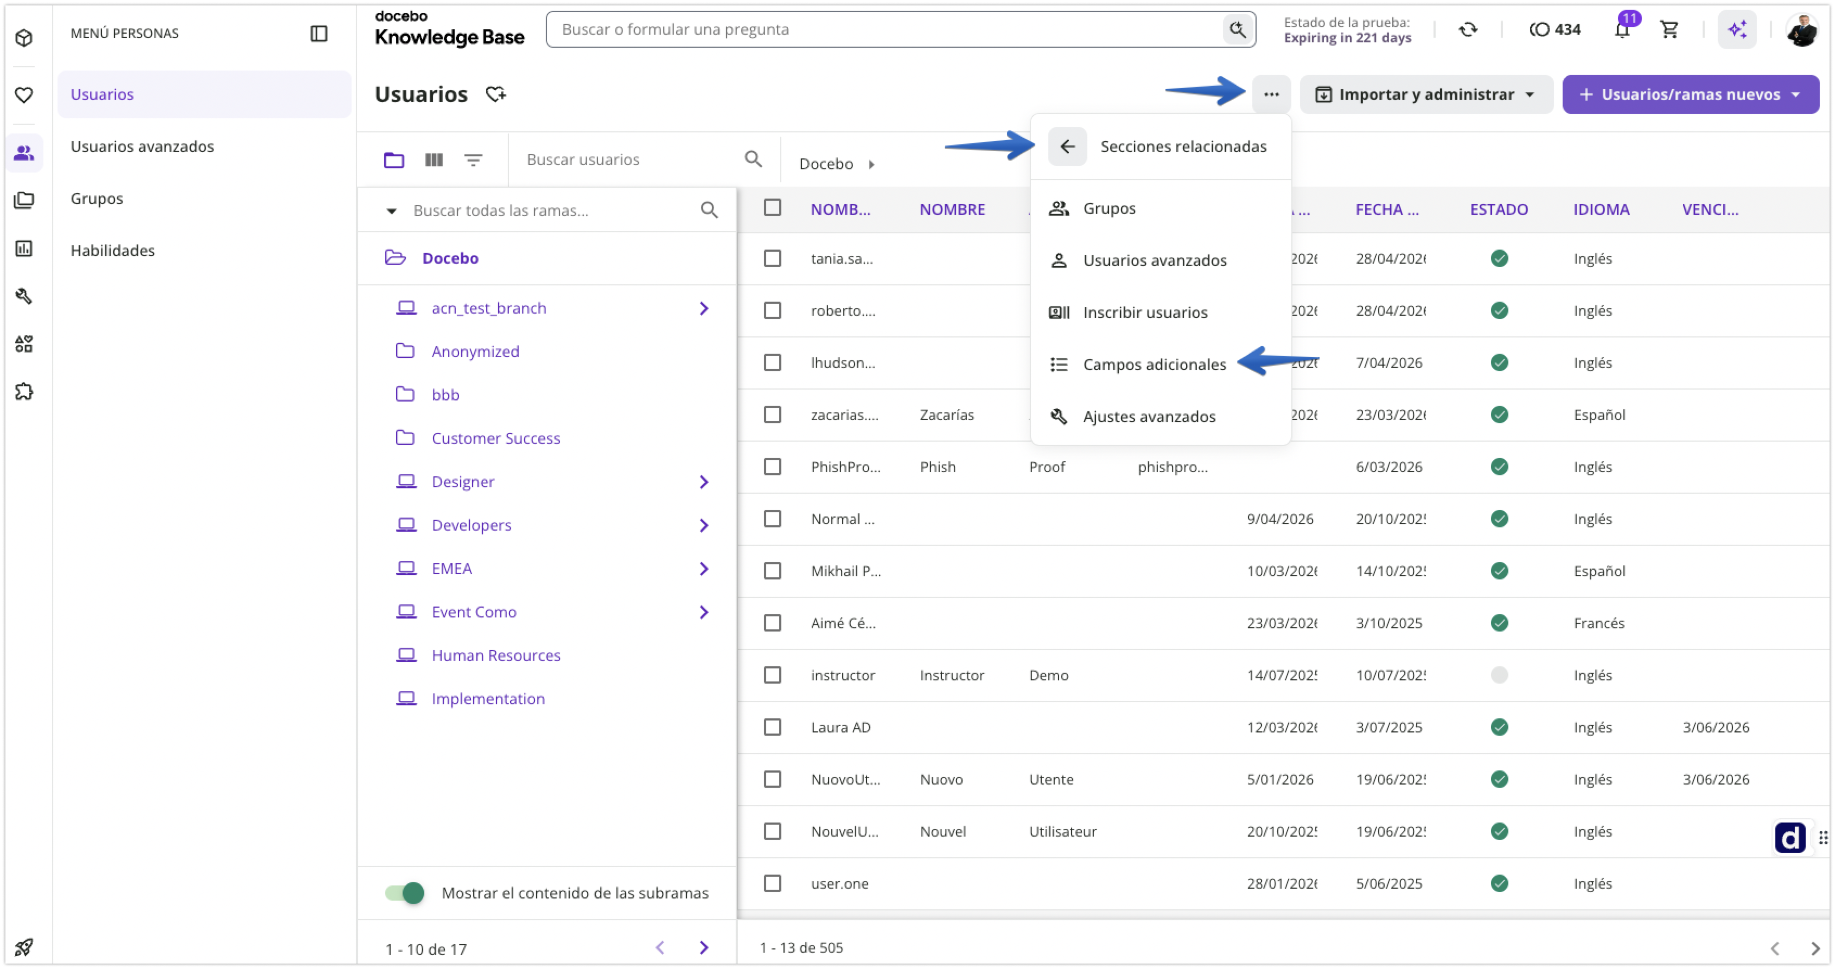Select checkbox for zacarias.... row

[772, 414]
